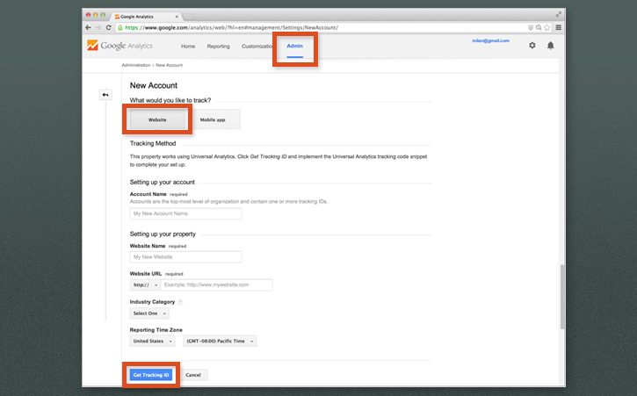The image size is (637, 396).
Task: Click the browser back arrow
Action: tap(88, 27)
